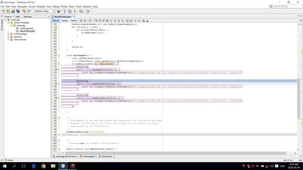Collapse the Source Packages node
Screen dimensions: 303x170
9,23
